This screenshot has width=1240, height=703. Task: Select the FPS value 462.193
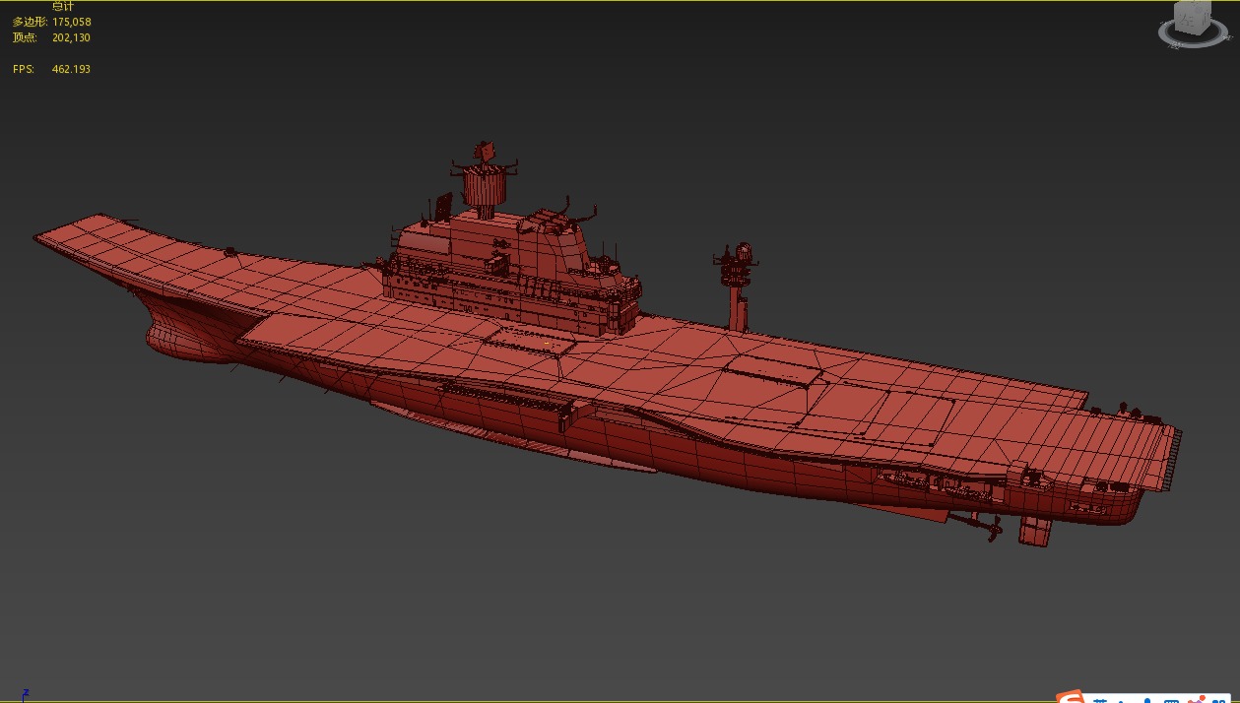point(71,69)
